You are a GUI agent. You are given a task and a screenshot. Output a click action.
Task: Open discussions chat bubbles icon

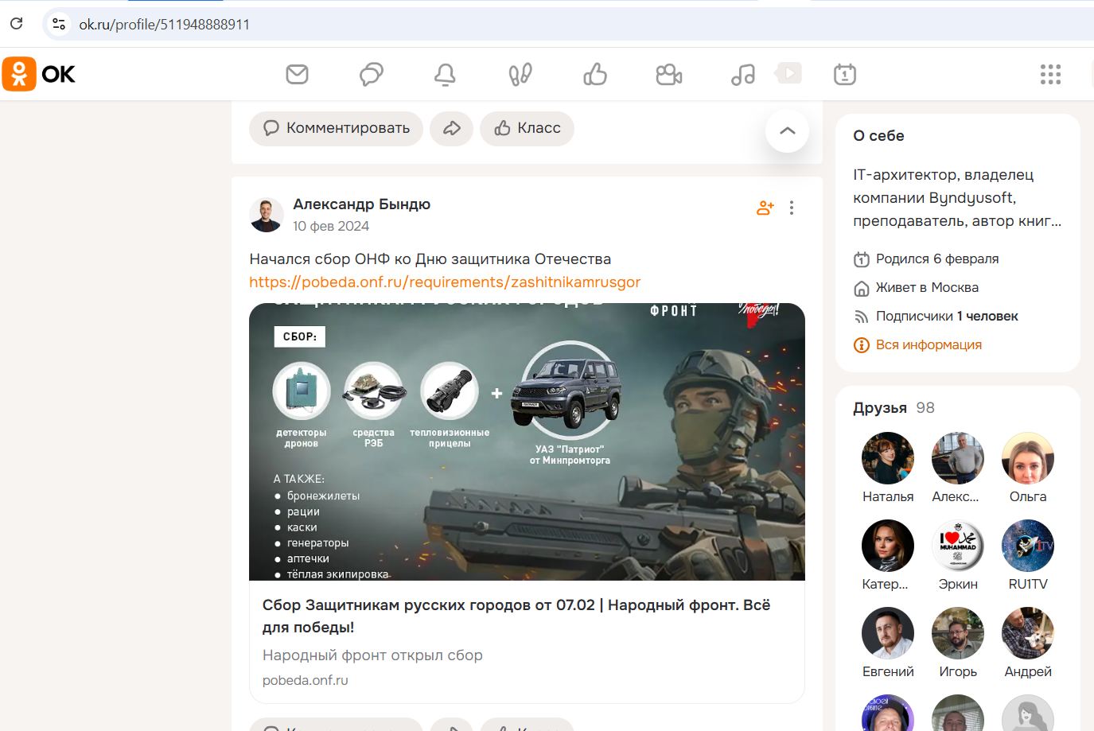tap(372, 74)
